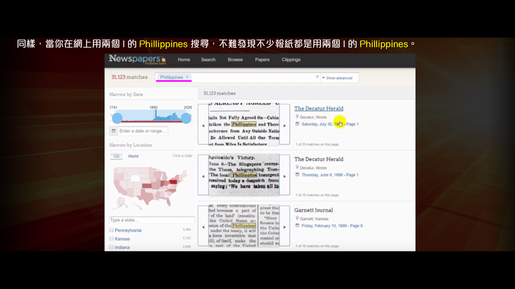Image resolution: width=515 pixels, height=289 pixels.
Task: Select the Pennsylvania state link
Action: pyautogui.click(x=128, y=230)
